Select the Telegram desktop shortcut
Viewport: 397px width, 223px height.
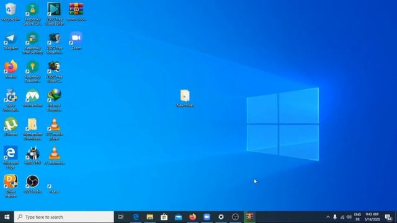pos(11,40)
